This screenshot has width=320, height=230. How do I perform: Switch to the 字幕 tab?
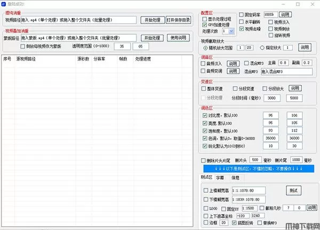(220, 177)
